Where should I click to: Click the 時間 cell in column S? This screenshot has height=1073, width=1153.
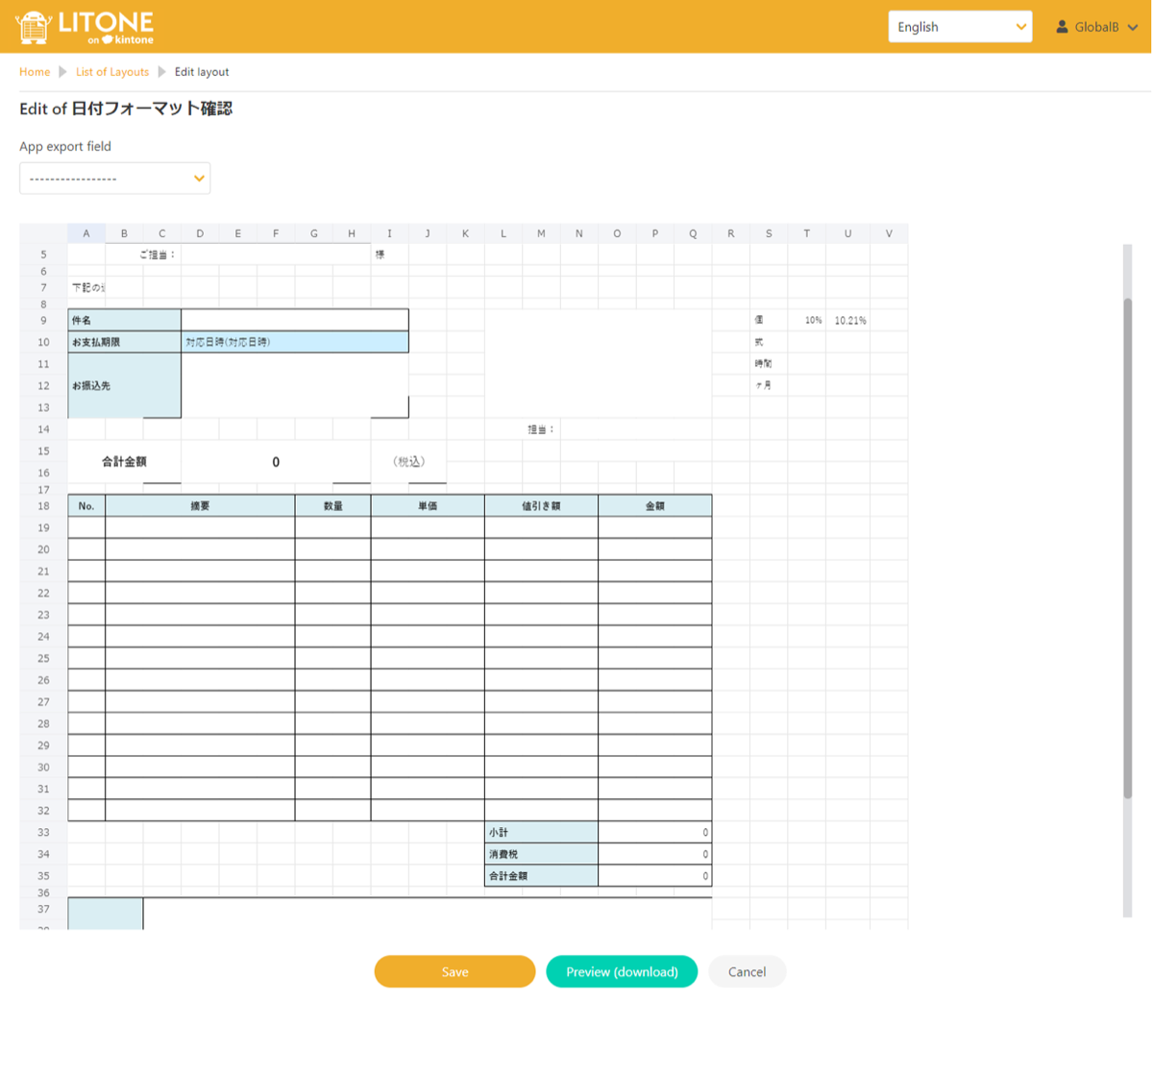coord(769,363)
